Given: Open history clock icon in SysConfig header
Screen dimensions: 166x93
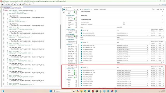Looking at the screenshot, I should pyautogui.click(x=161, y=9).
